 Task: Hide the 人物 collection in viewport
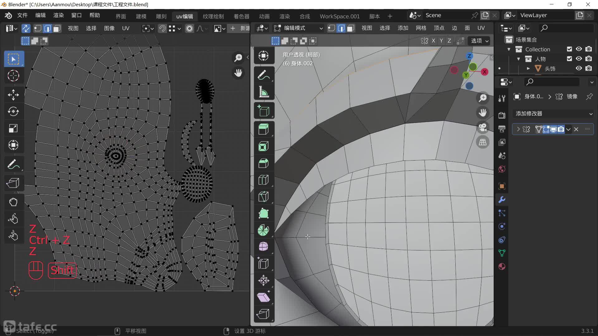pyautogui.click(x=579, y=58)
